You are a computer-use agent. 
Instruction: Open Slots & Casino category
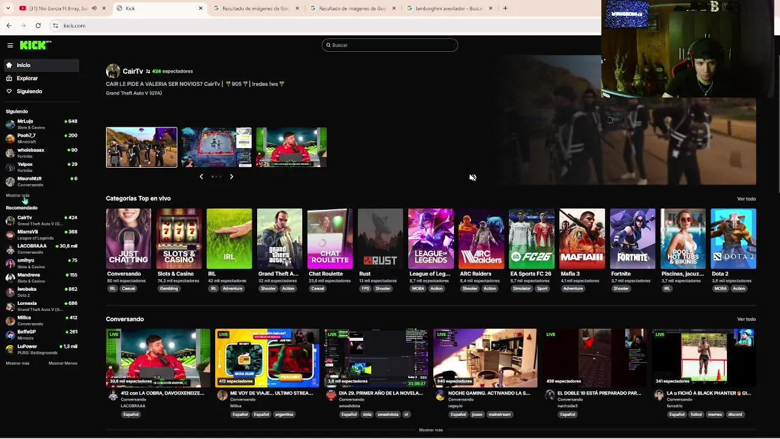179,238
